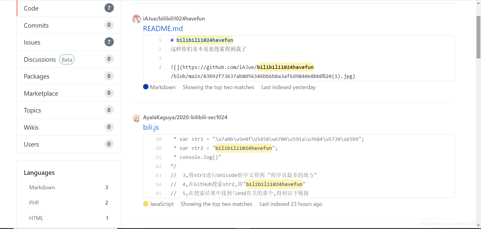
Task: Filter results by HTML language
Action: [69, 218]
